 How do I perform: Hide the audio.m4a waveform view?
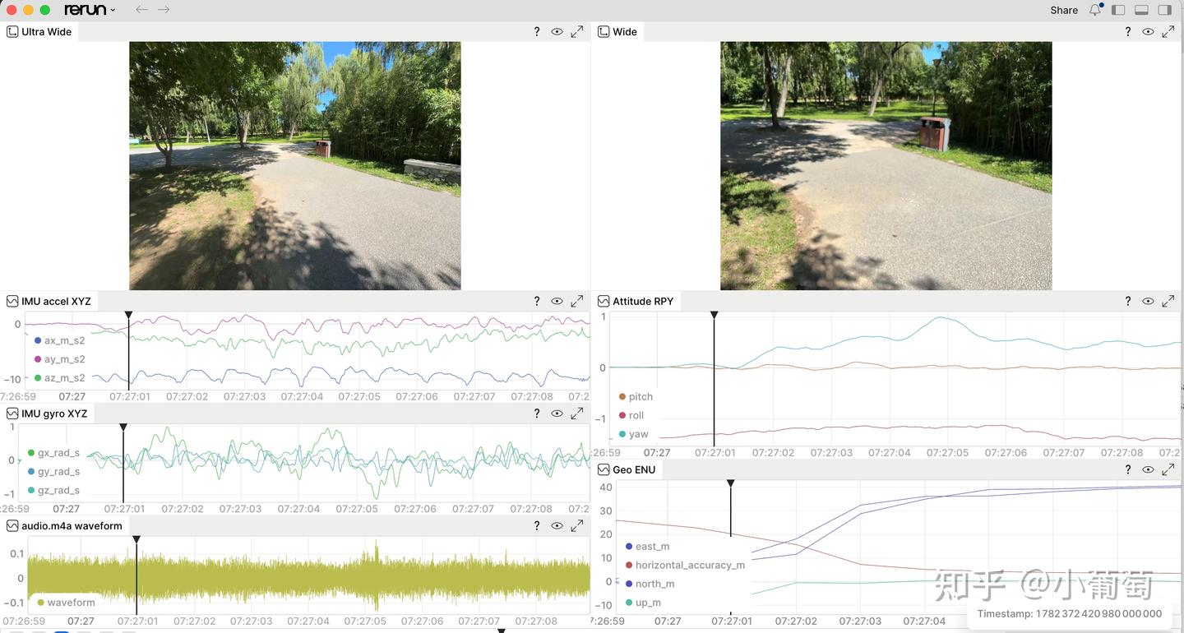click(557, 525)
